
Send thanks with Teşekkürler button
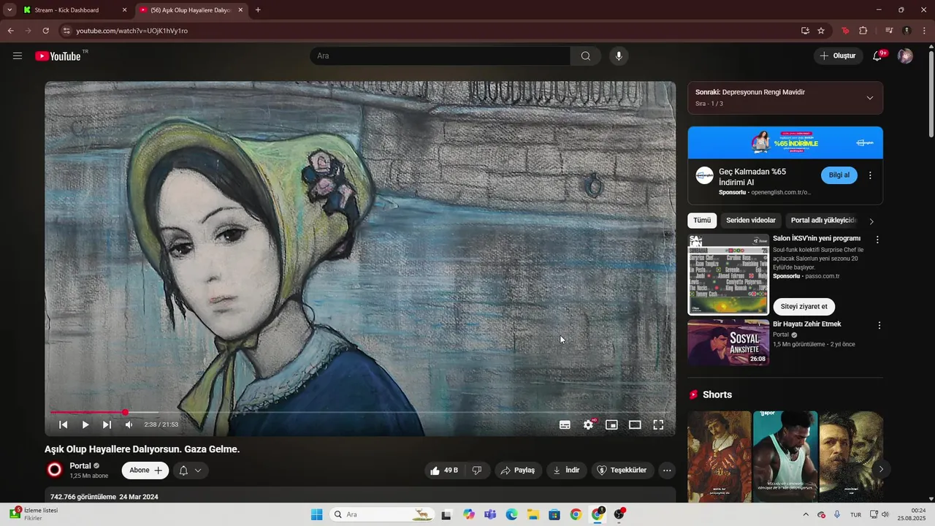(622, 470)
